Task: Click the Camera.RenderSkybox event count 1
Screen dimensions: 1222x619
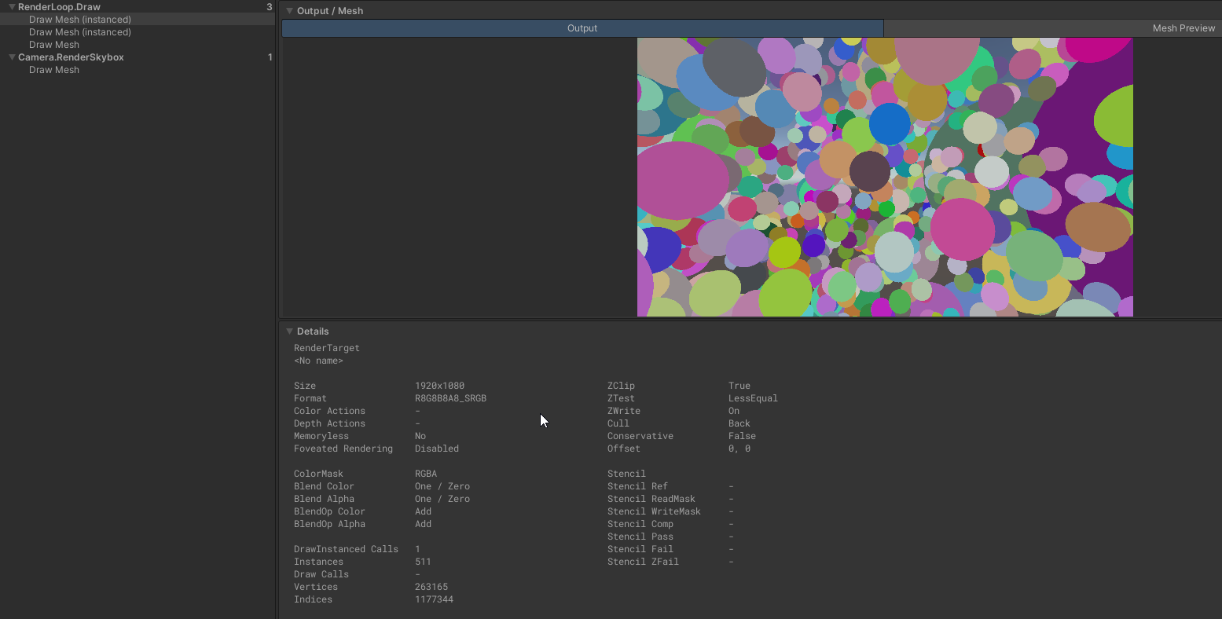Action: [270, 57]
